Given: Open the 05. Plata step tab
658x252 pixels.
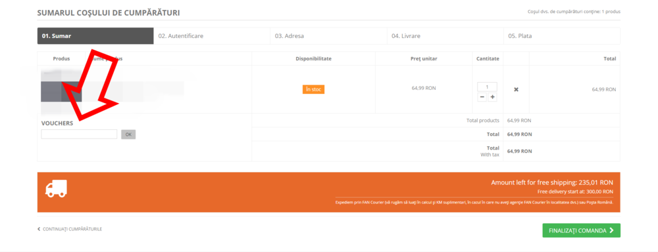Looking at the screenshot, I should click(x=562, y=36).
